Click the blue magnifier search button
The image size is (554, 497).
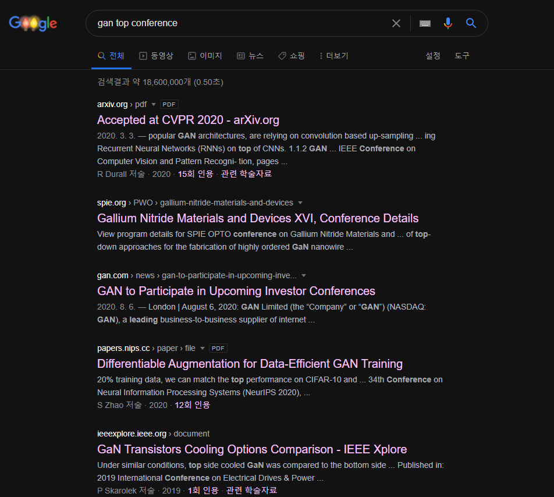[x=471, y=23]
